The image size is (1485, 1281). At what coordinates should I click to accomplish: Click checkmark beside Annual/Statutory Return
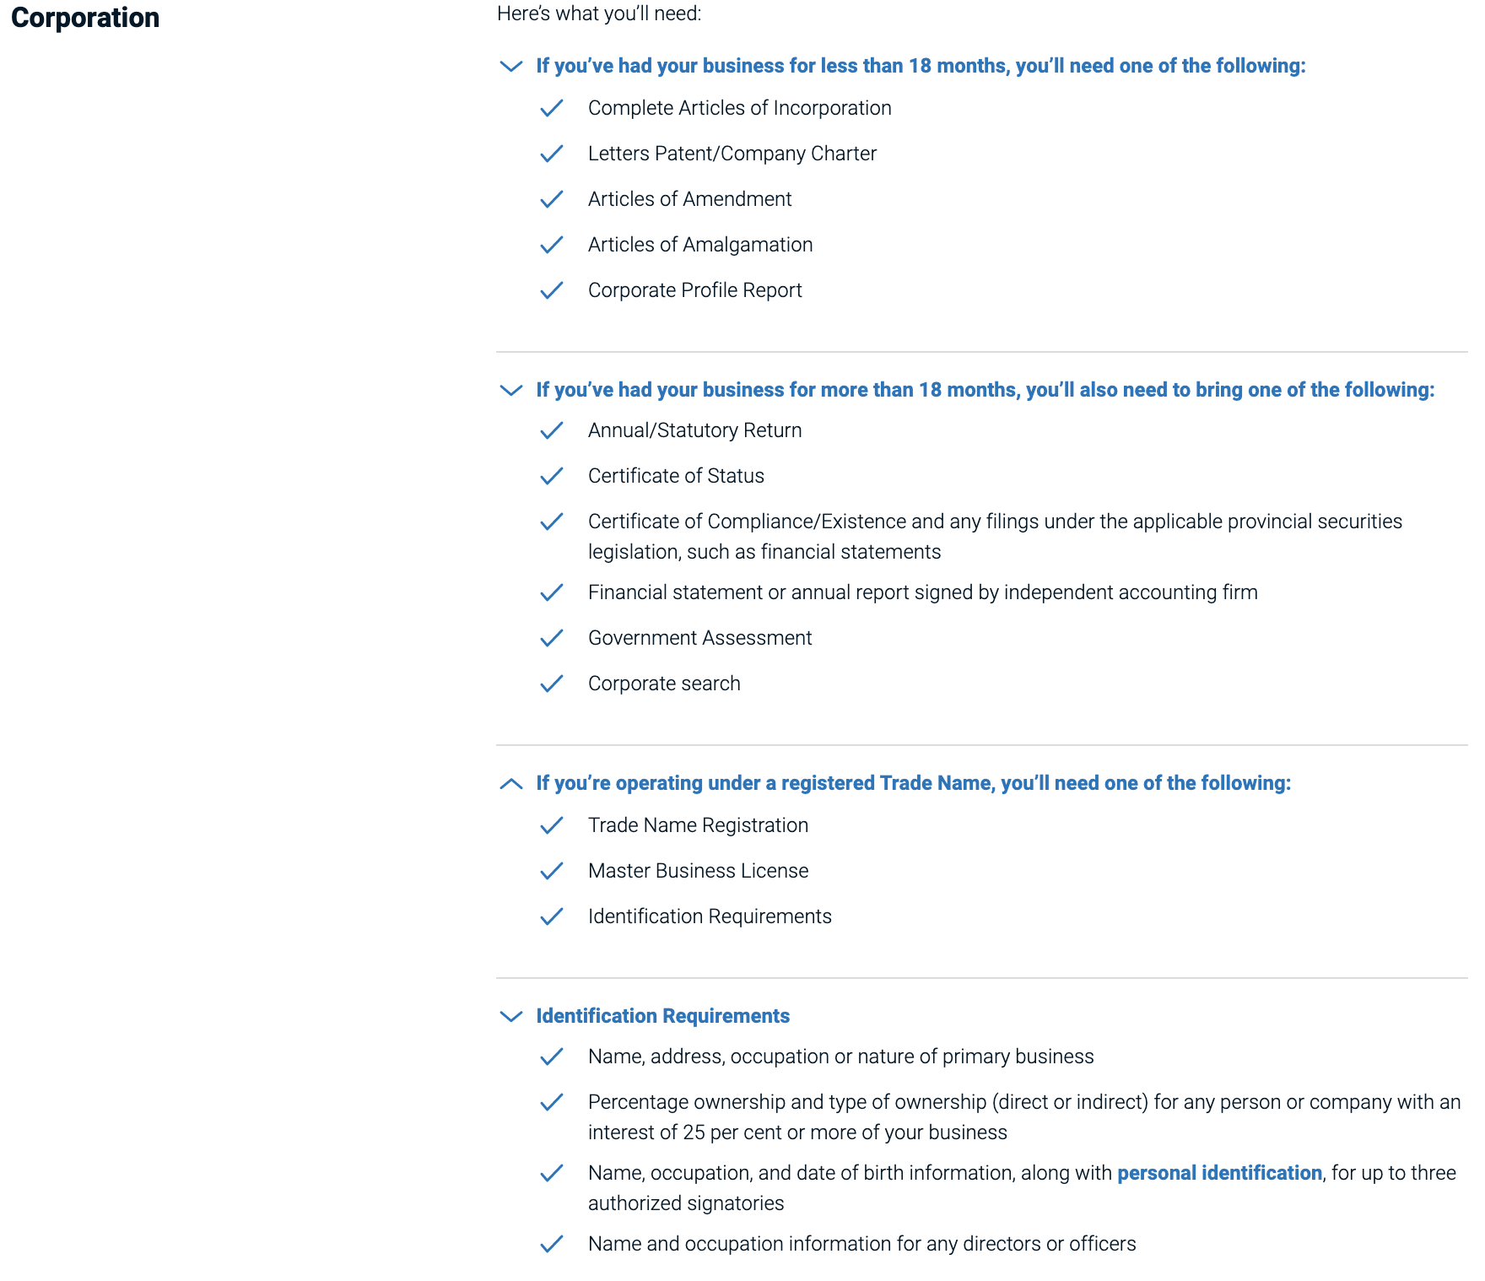point(552,430)
